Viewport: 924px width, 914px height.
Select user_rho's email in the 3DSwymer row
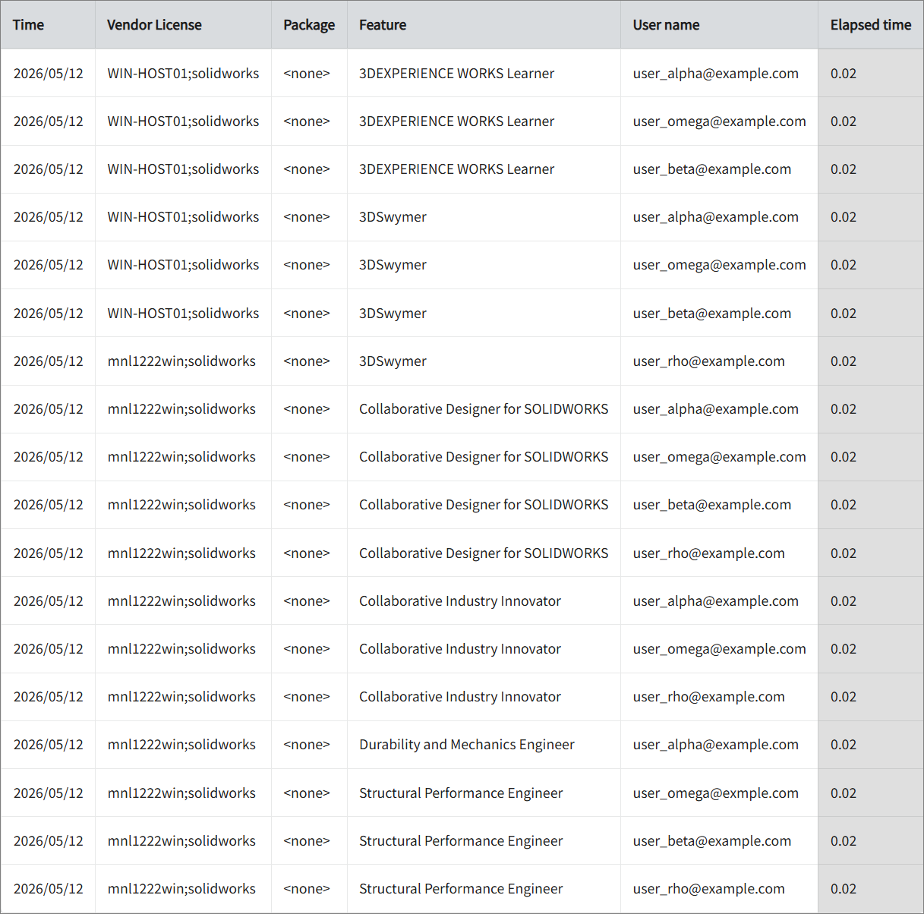point(709,361)
